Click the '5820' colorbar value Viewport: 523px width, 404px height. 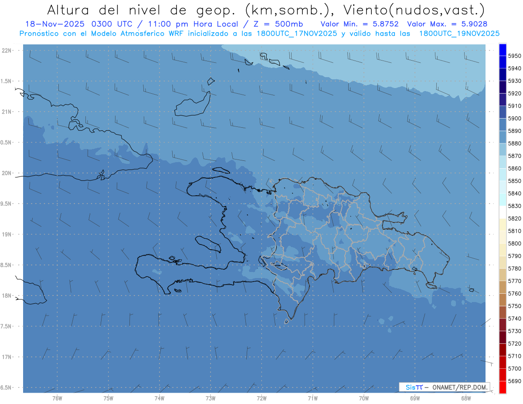pyautogui.click(x=515, y=218)
